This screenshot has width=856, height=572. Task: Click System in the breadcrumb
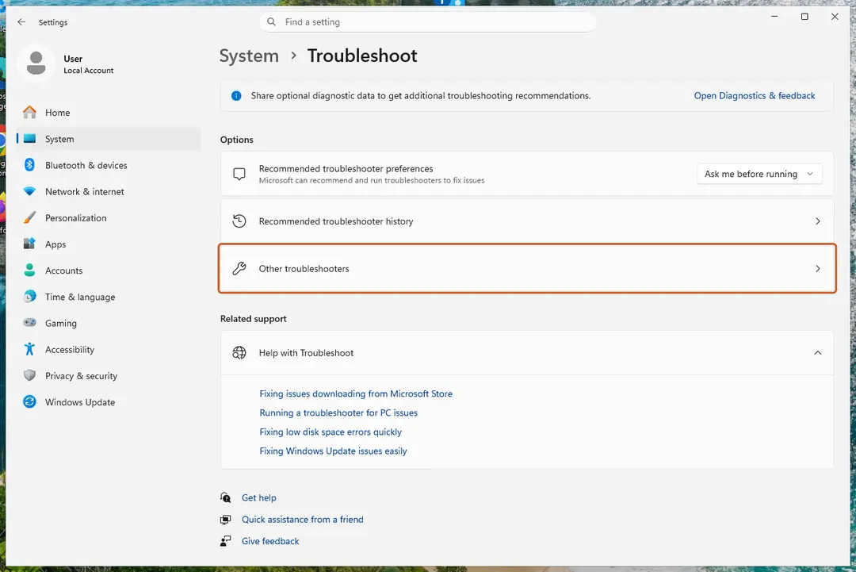249,56
